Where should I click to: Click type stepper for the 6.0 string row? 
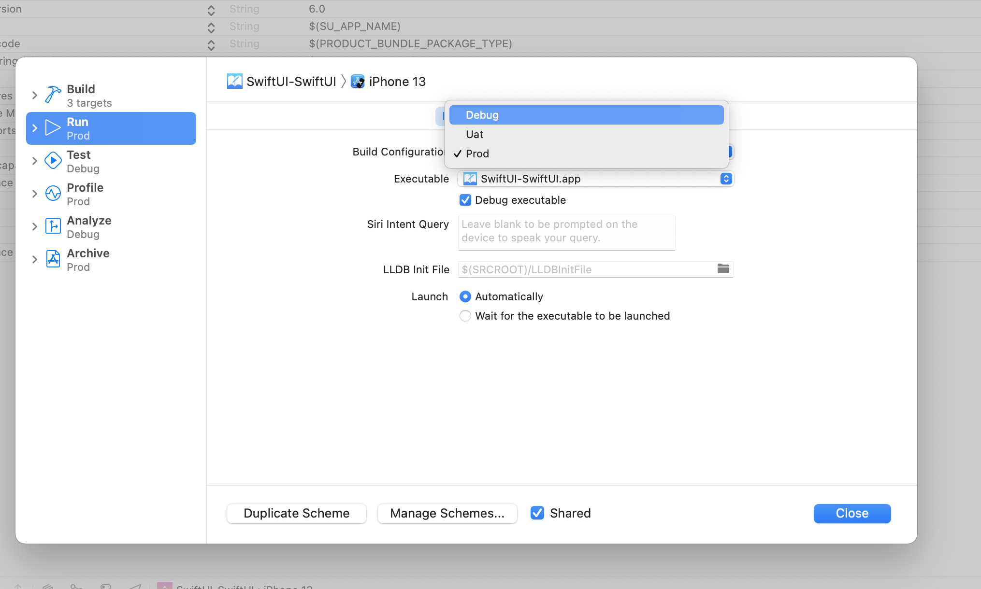(x=211, y=10)
